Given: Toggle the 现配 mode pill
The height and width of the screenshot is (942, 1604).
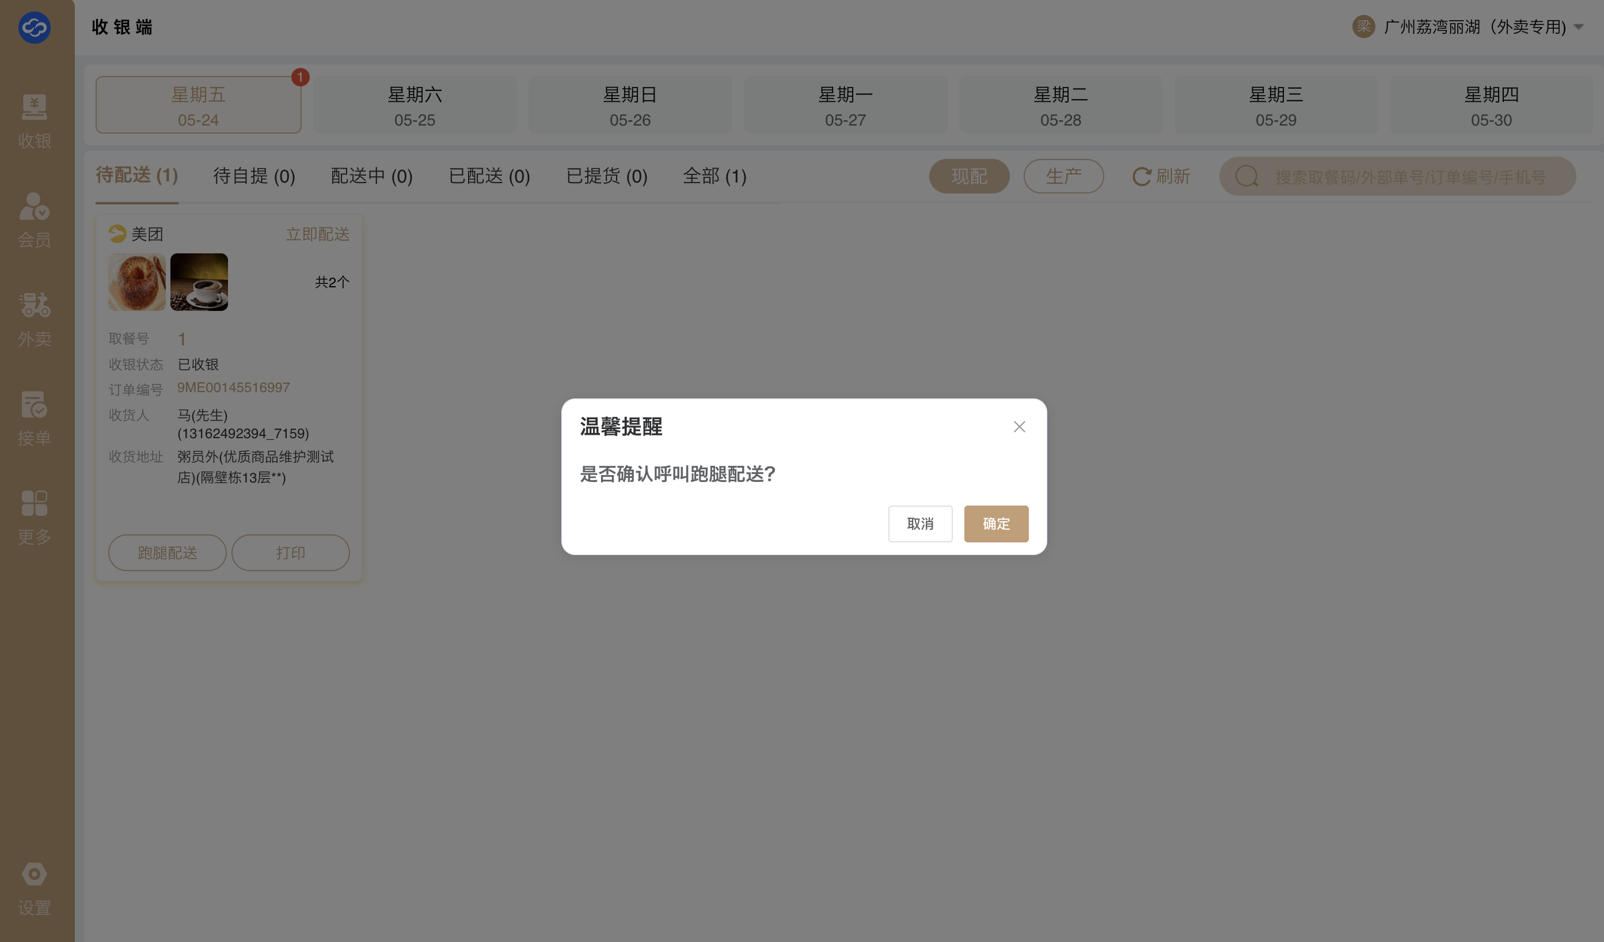Looking at the screenshot, I should [969, 176].
